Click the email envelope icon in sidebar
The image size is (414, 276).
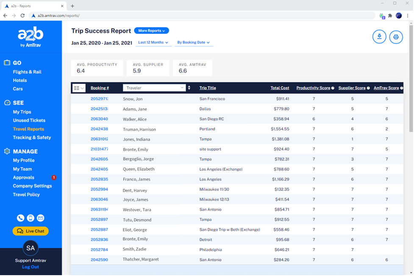tap(40, 218)
